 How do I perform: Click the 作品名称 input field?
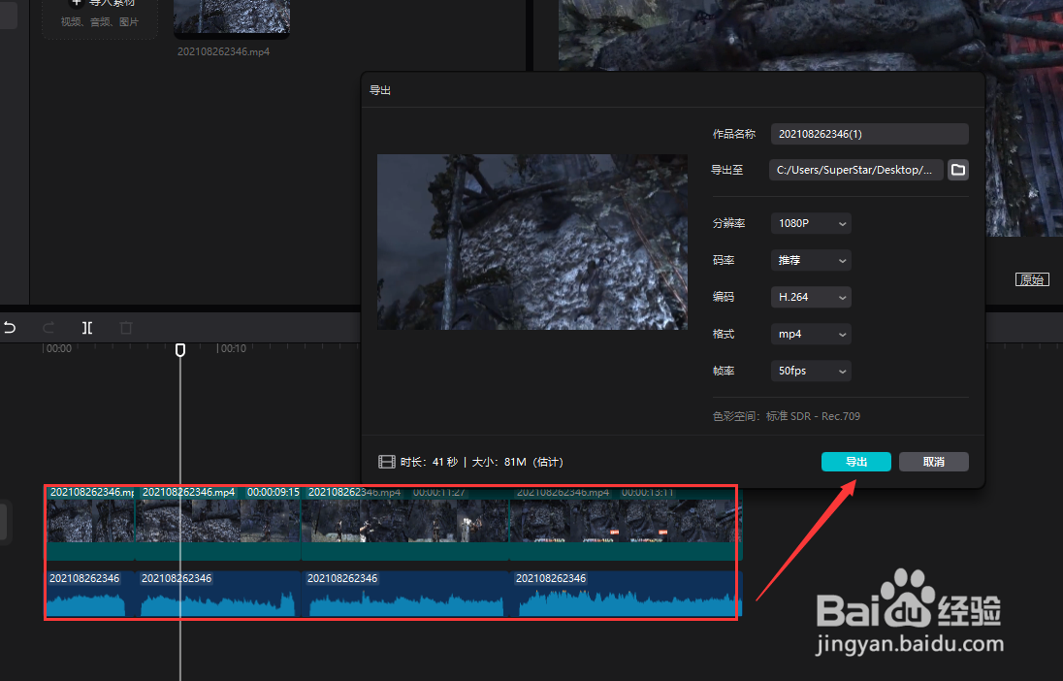869,134
